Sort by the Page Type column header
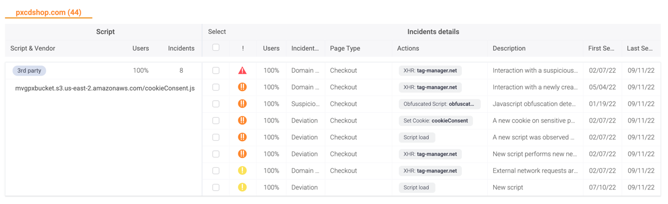668x204 pixels. point(345,48)
